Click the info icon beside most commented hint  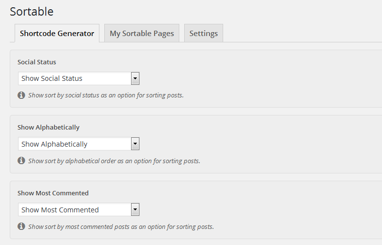(x=21, y=226)
